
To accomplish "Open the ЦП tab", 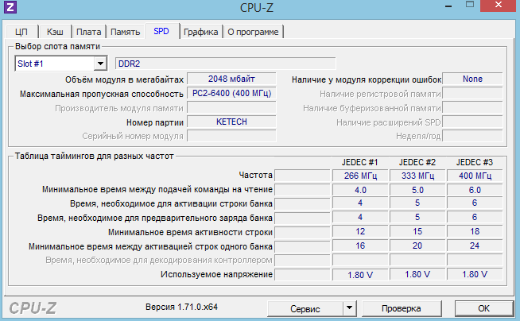I will point(21,32).
